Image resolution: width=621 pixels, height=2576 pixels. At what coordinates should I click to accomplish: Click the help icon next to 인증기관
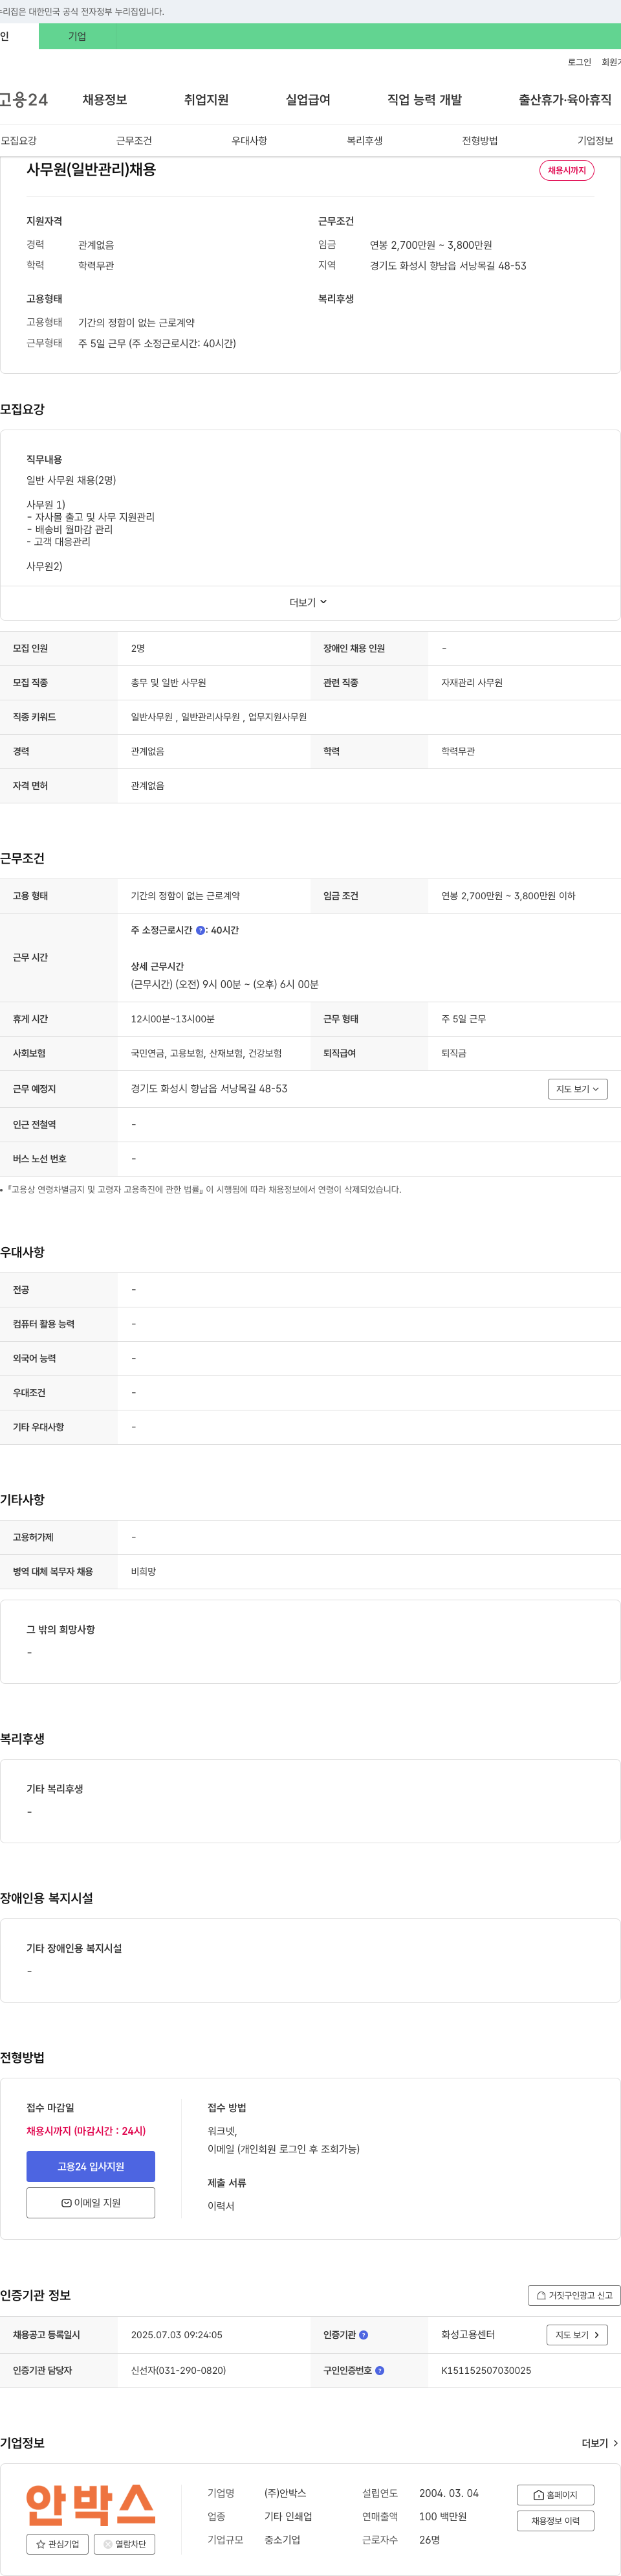pyautogui.click(x=364, y=2335)
